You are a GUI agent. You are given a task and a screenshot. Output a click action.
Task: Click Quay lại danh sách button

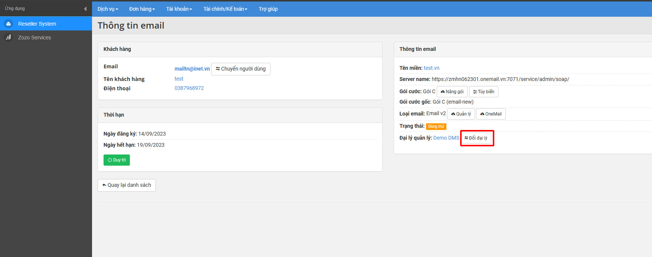127,185
